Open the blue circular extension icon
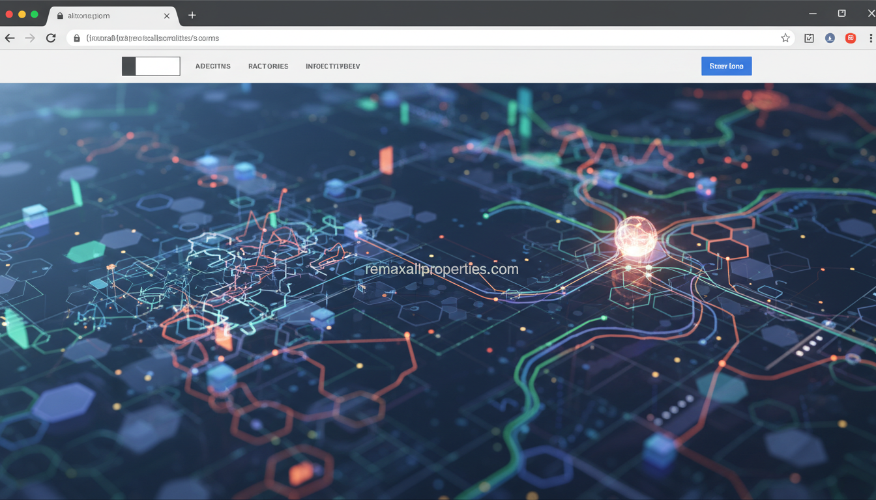876x500 pixels. [830, 38]
